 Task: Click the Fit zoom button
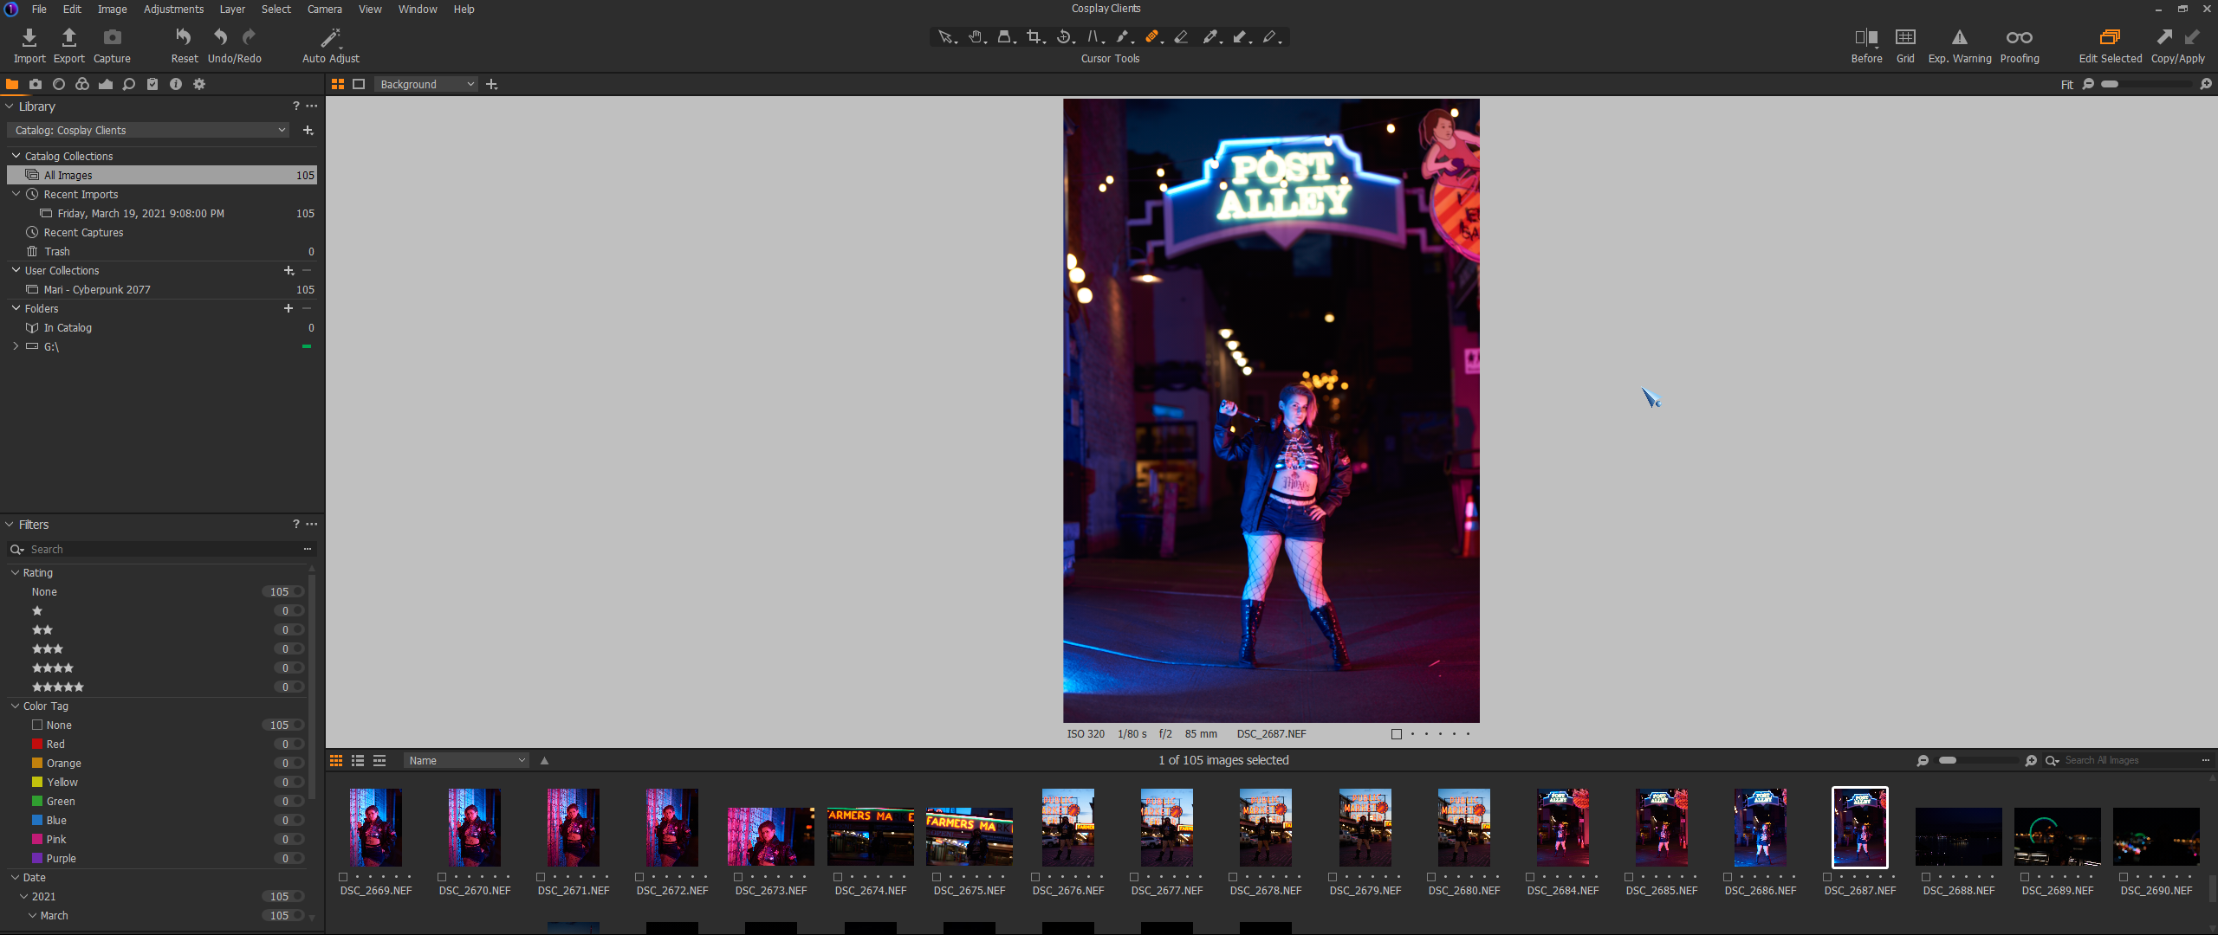tap(2067, 85)
